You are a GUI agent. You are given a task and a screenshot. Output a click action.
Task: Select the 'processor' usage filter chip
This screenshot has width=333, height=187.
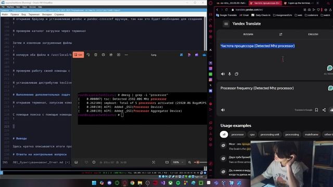click(x=237, y=135)
